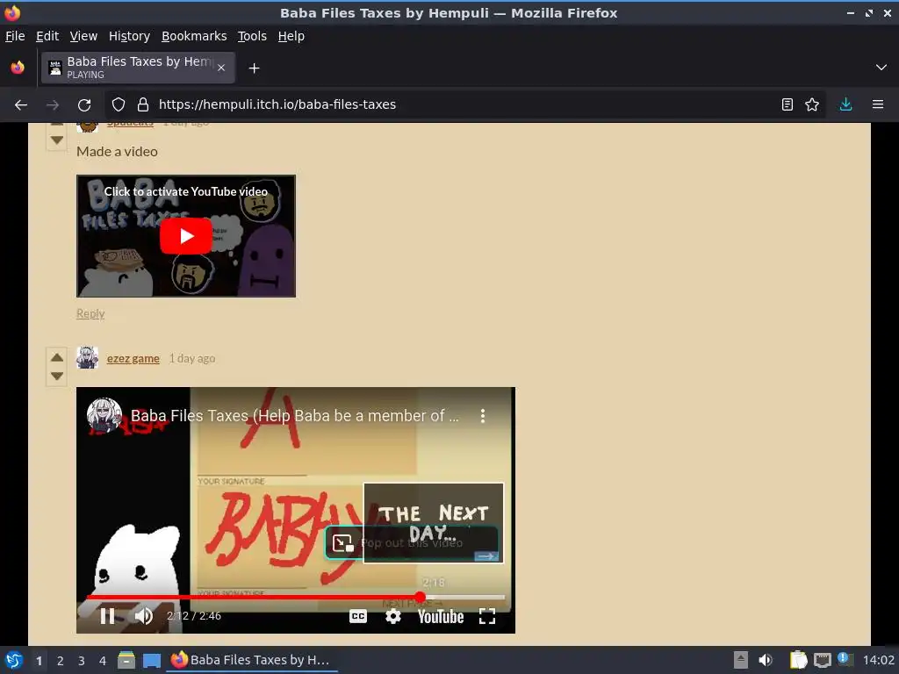Downvote the Made a video comment
The width and height of the screenshot is (899, 674).
click(x=57, y=140)
